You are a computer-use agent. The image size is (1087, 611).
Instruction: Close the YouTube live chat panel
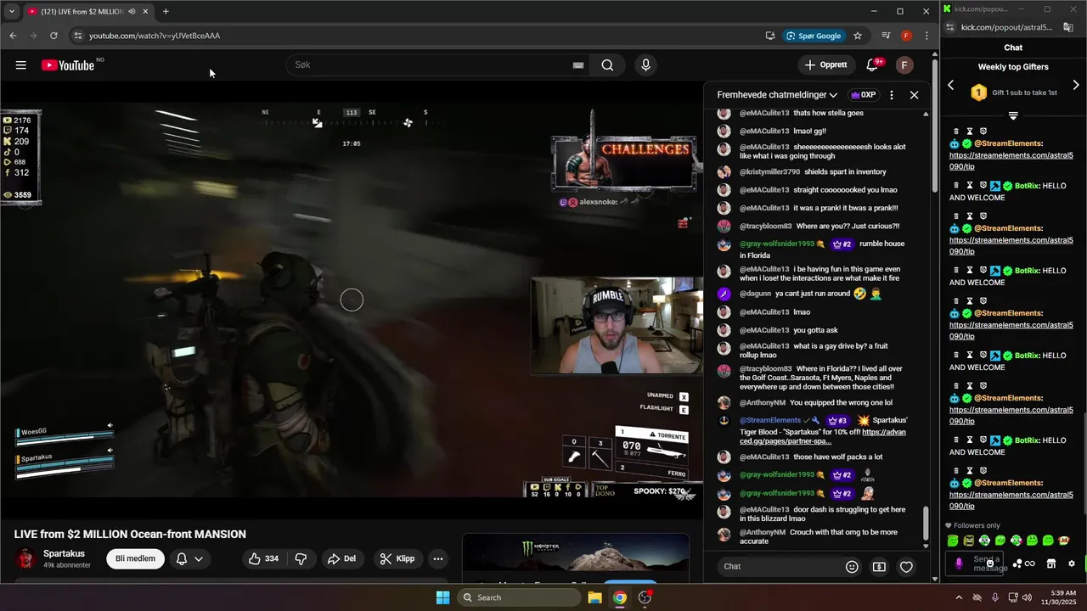pyautogui.click(x=914, y=95)
